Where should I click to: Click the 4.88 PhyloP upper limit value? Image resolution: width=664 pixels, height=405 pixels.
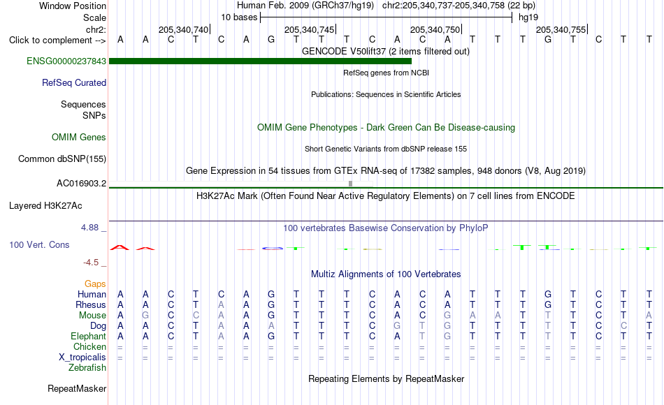[x=89, y=227]
